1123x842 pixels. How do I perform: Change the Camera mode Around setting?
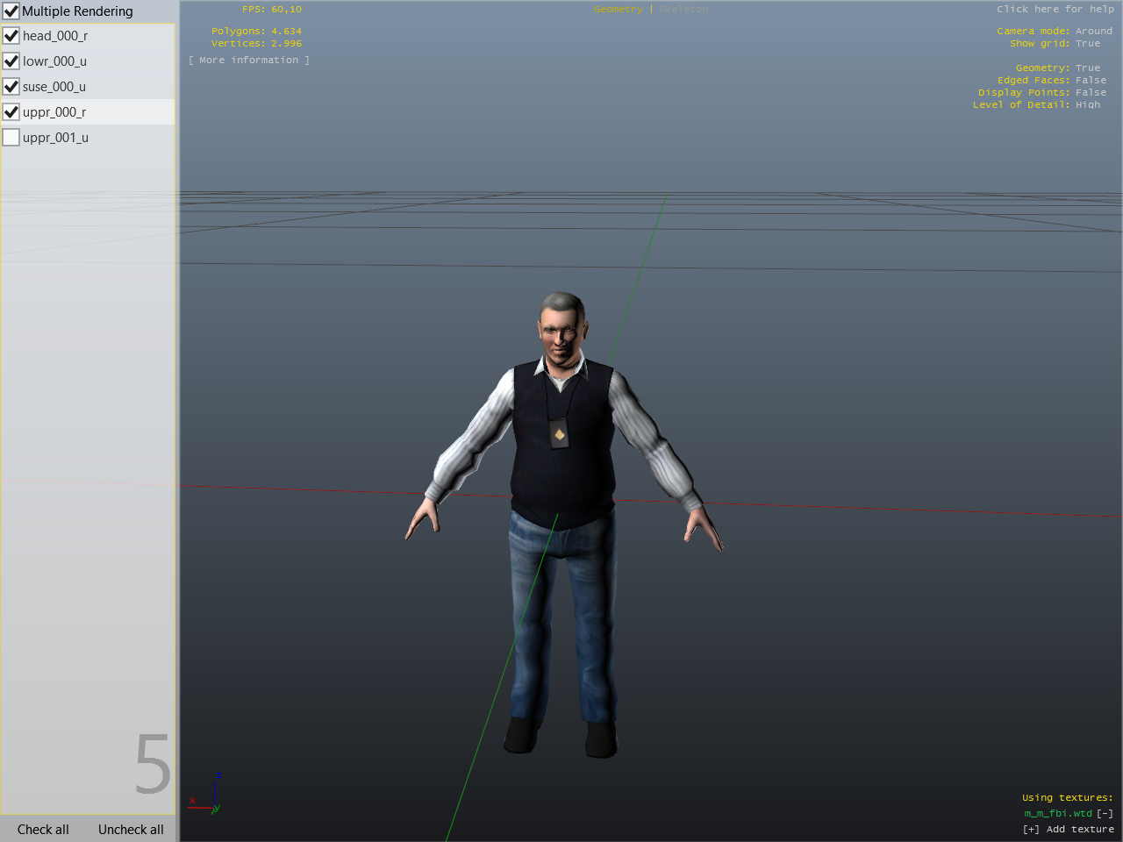(x=1093, y=32)
